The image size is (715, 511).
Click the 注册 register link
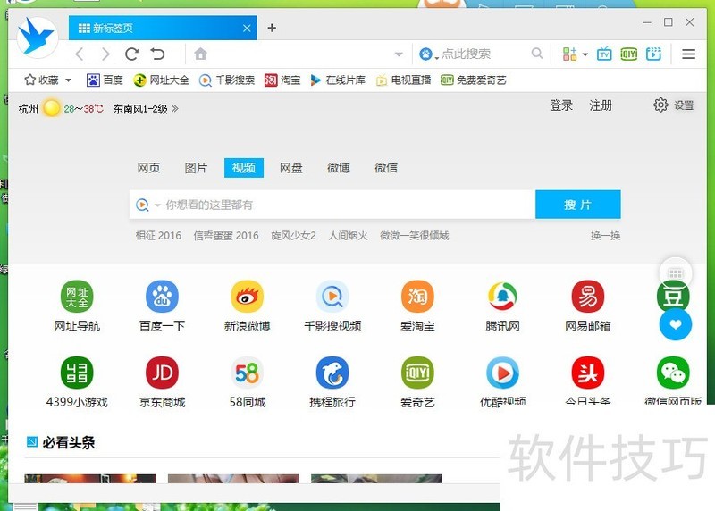click(x=600, y=105)
